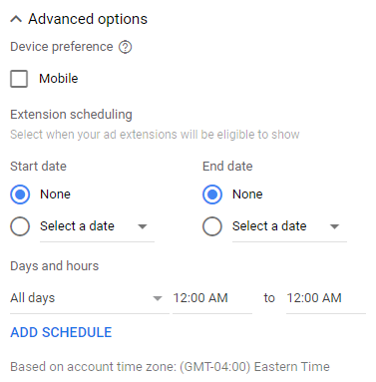This screenshot has width=376, height=382.
Task: Click the Mobile label text
Action: [59, 79]
